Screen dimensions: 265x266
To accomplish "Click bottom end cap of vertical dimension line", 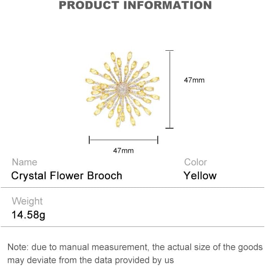I will 170,128.
